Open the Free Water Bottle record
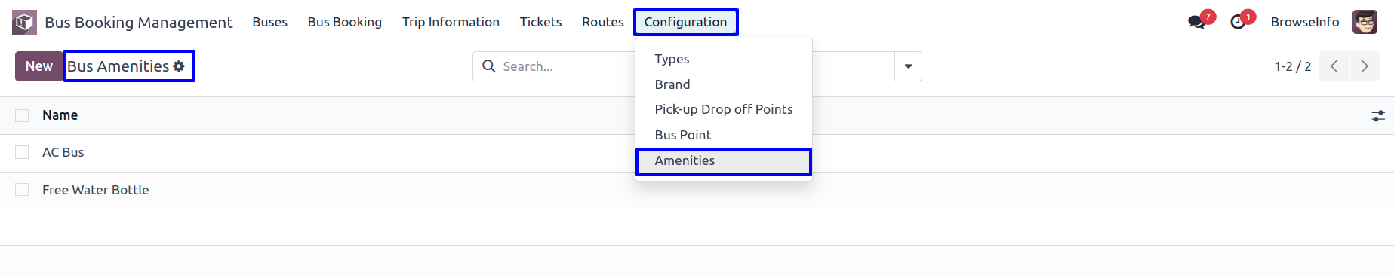 pos(96,190)
